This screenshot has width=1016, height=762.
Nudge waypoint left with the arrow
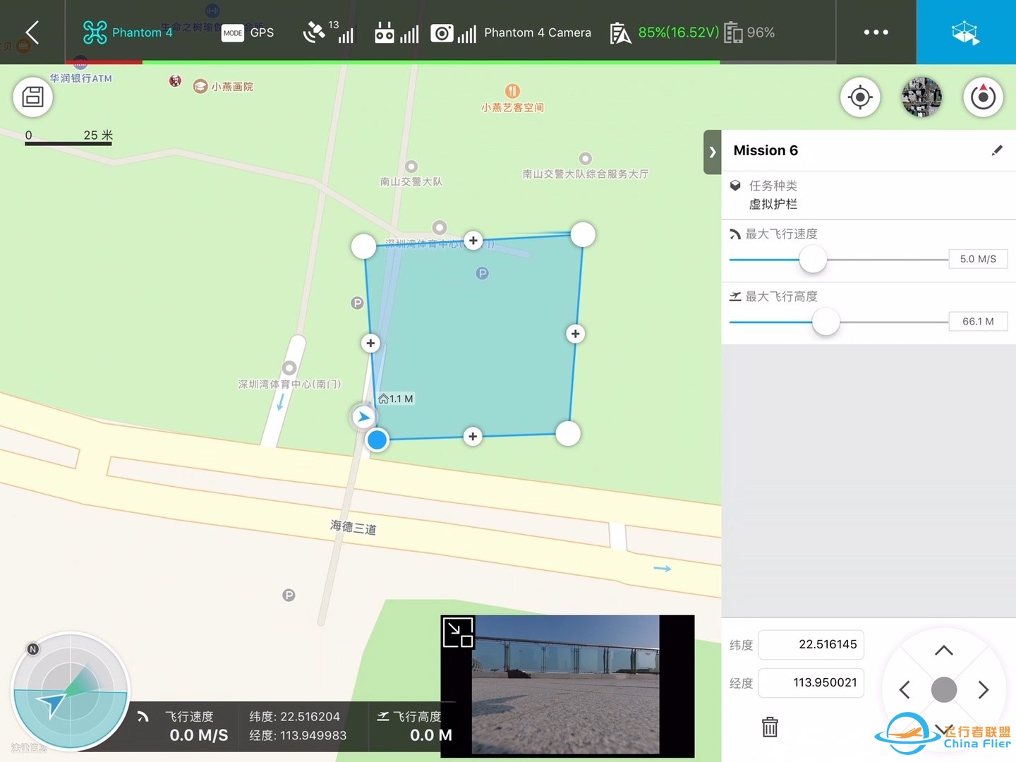click(x=905, y=689)
